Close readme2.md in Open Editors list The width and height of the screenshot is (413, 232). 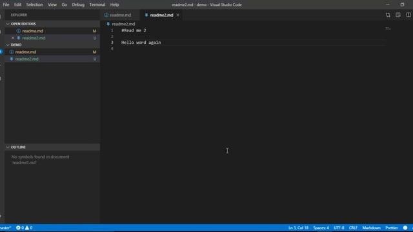[x=13, y=38]
